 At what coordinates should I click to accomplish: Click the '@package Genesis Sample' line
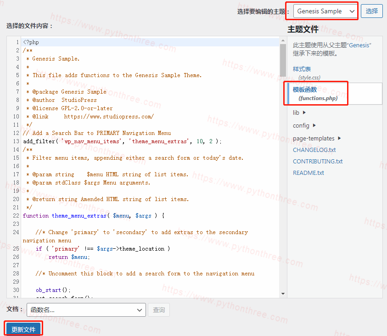[66, 92]
